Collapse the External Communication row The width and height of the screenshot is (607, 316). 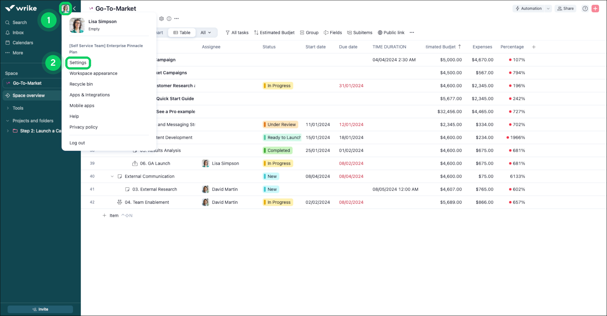[x=112, y=177]
